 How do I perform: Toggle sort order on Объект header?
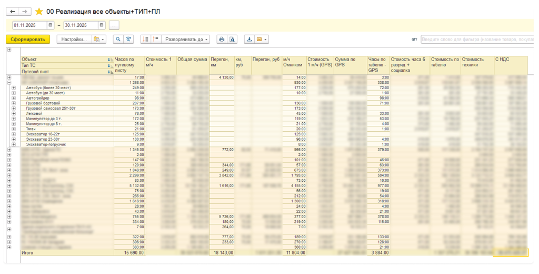(x=110, y=60)
